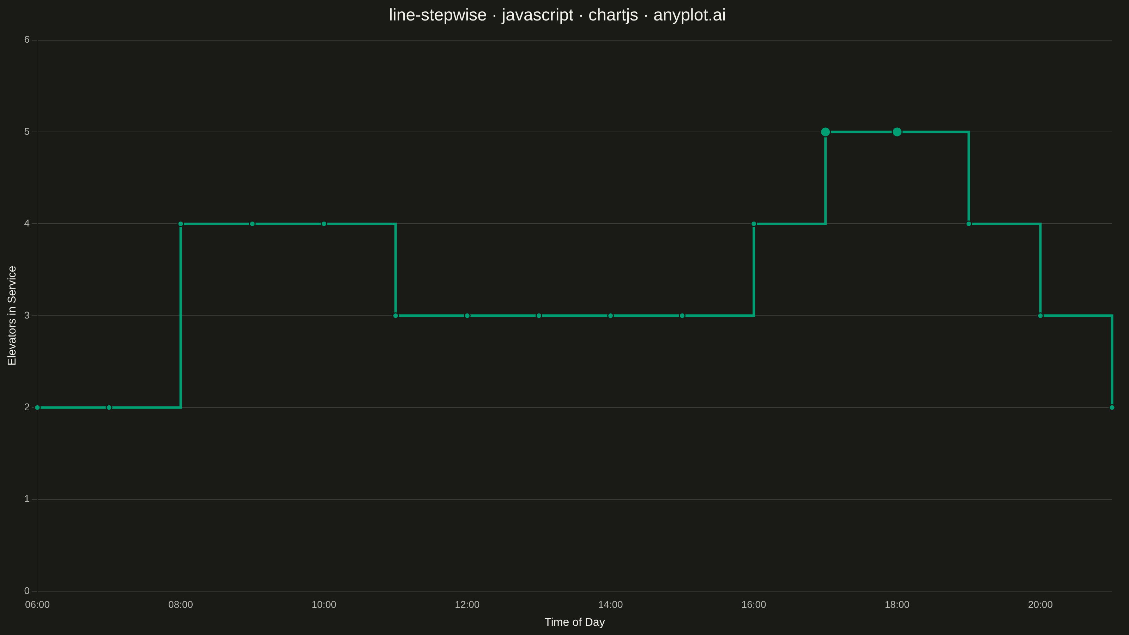Select the data point at 10:00
Image resolution: width=1129 pixels, height=635 pixels.
click(324, 224)
